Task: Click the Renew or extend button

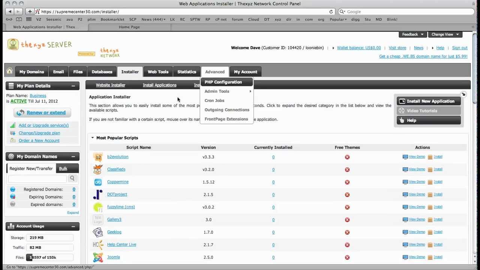Action: (x=42, y=112)
